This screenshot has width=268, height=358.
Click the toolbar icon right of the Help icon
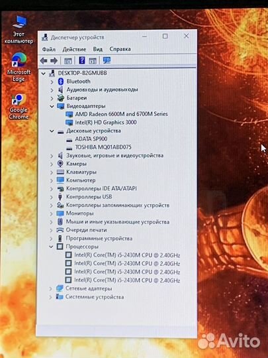[93, 61]
